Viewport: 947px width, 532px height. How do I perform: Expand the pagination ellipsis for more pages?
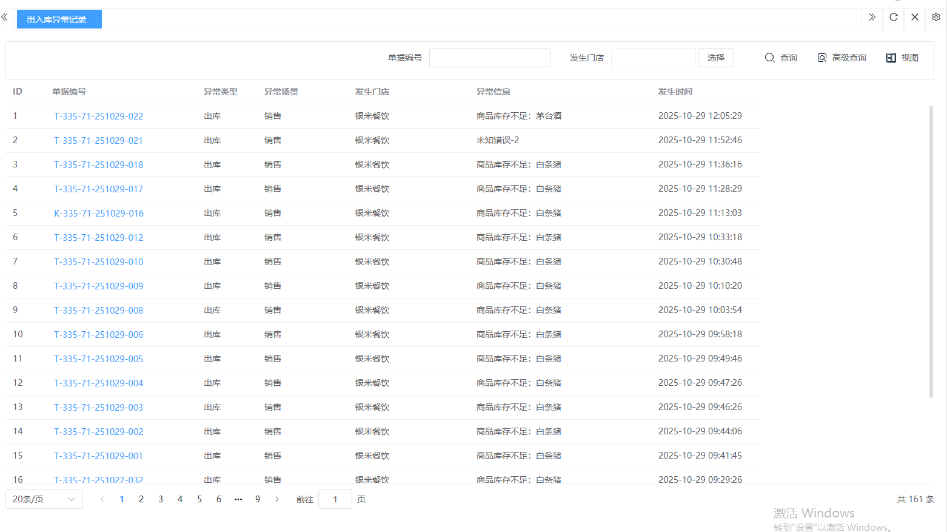238,499
